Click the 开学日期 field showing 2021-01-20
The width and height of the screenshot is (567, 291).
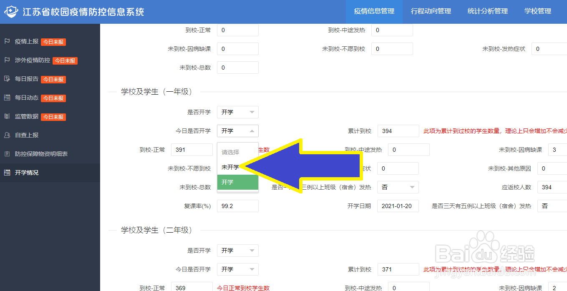[x=398, y=206]
